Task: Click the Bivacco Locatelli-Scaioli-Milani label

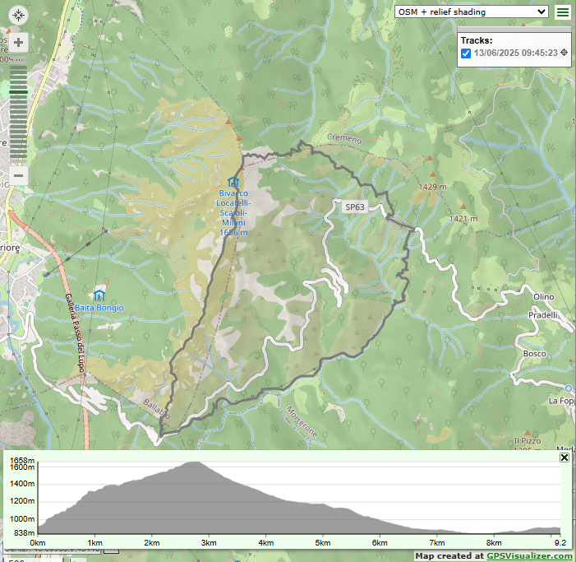Action: [233, 212]
